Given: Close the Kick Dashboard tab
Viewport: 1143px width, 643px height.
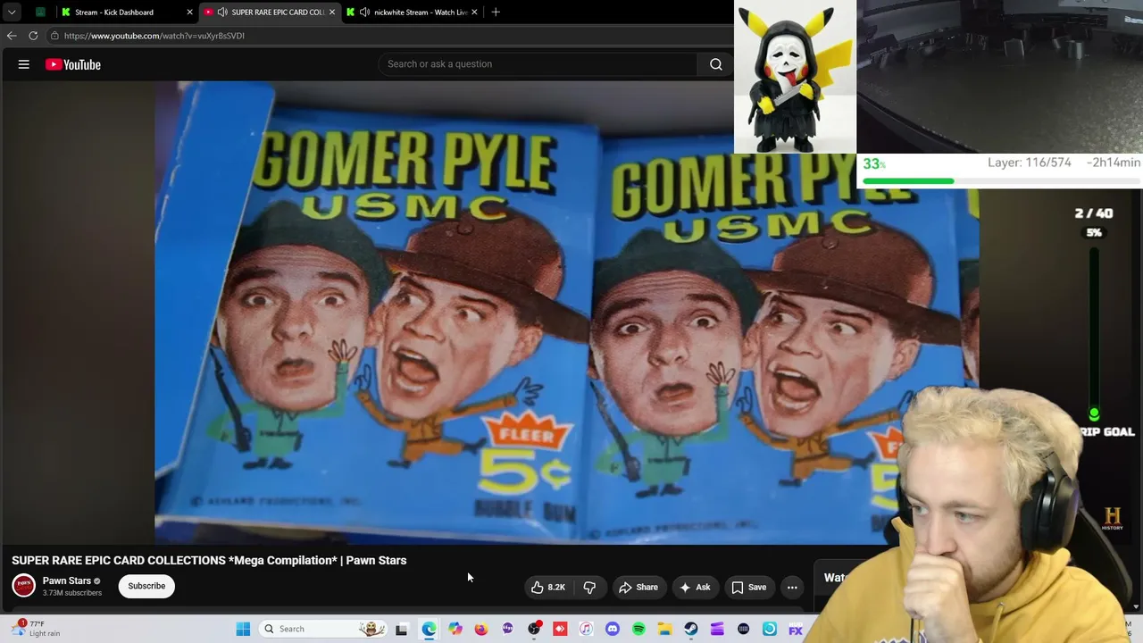Looking at the screenshot, I should point(189,13).
